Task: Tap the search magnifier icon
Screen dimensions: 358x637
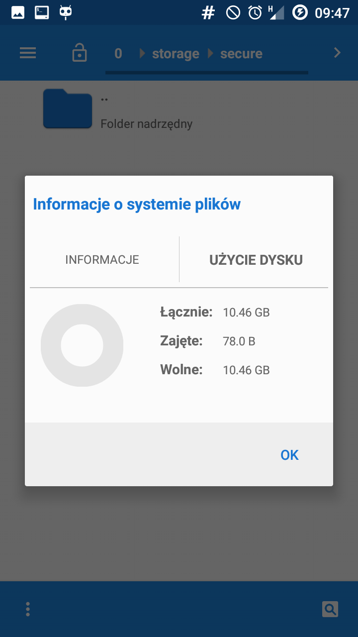Action: (330, 609)
